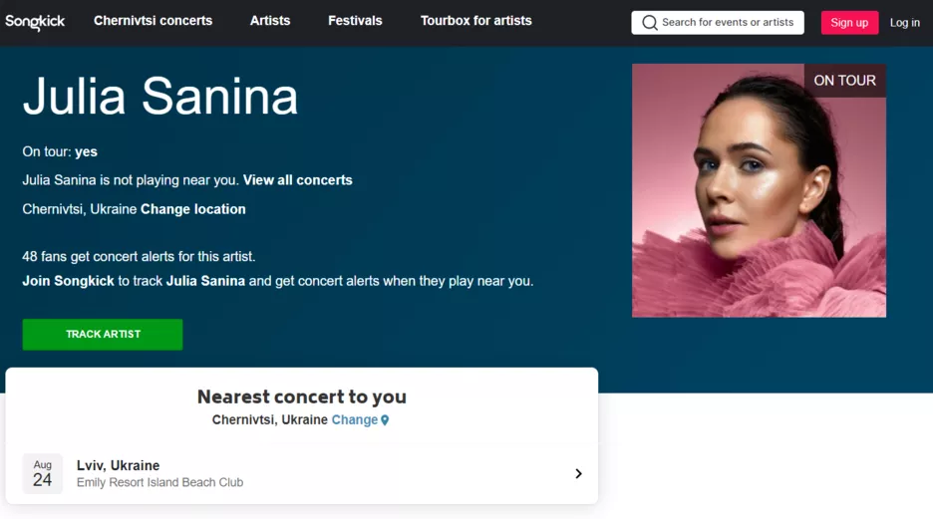This screenshot has height=519, width=933.
Task: Click the search magnifier icon
Action: (650, 22)
